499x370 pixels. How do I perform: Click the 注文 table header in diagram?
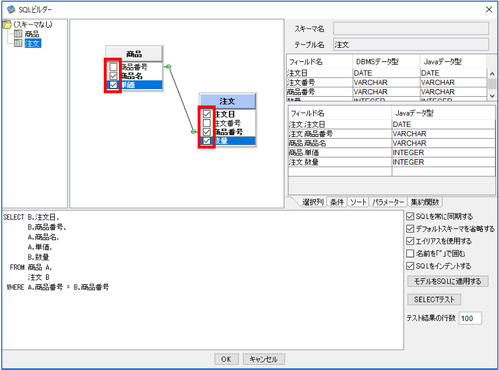[x=227, y=101]
